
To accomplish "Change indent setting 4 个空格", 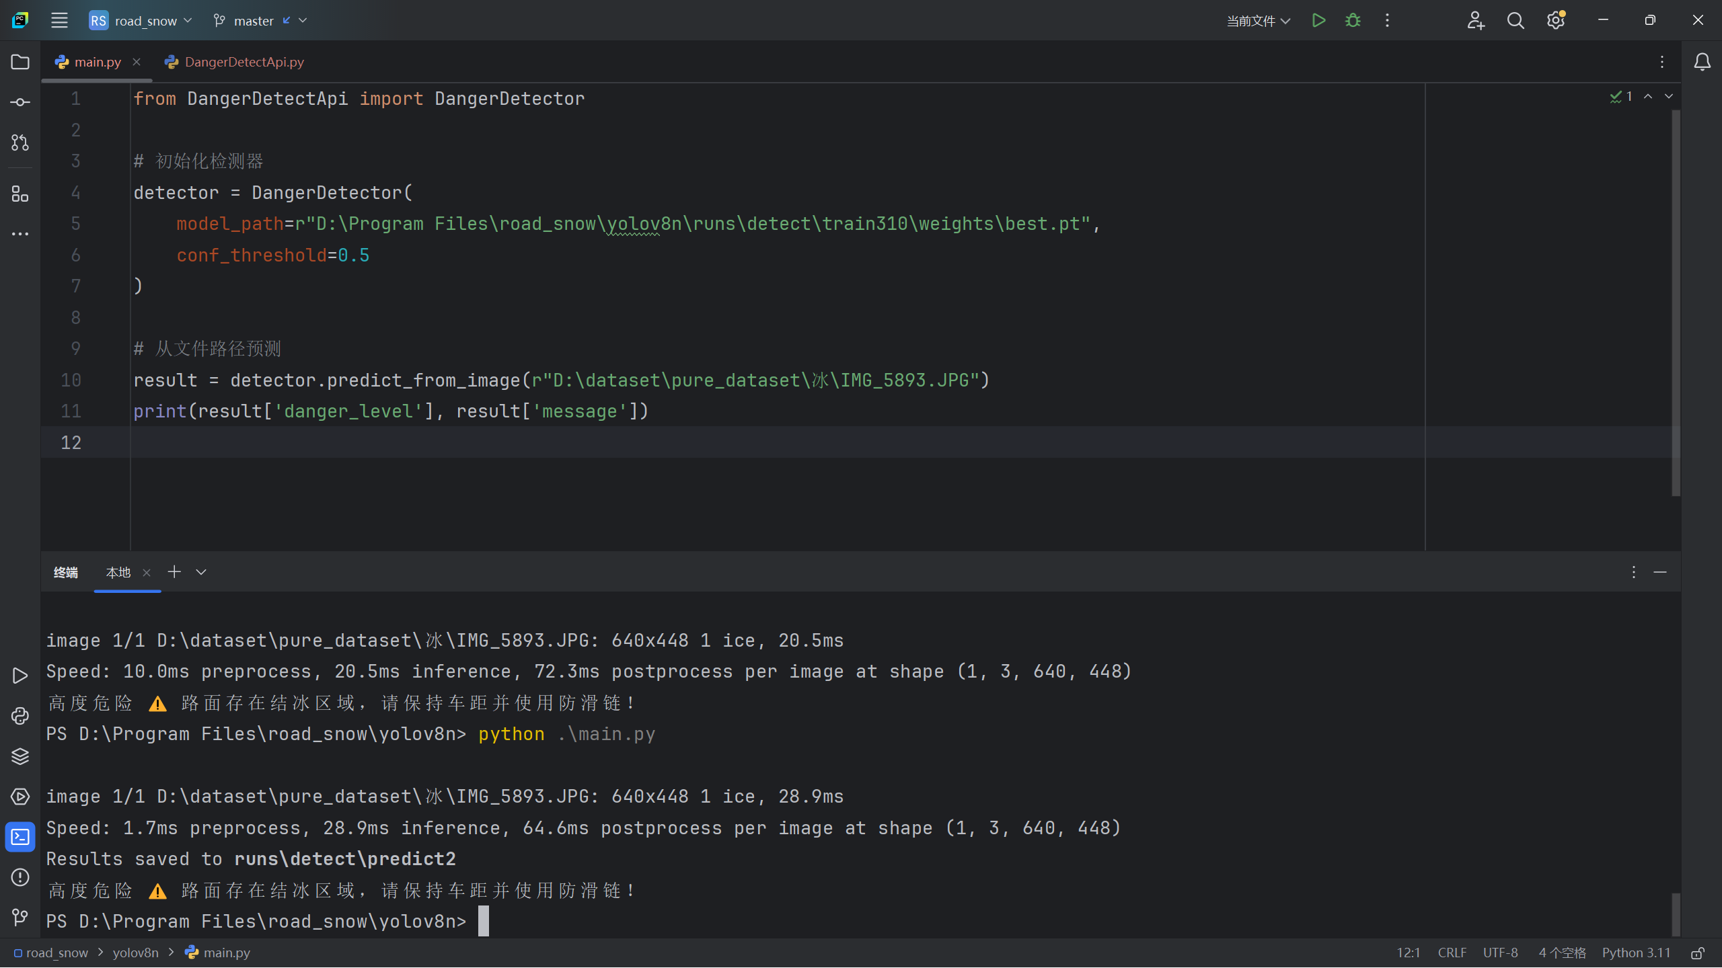I will coord(1562,953).
